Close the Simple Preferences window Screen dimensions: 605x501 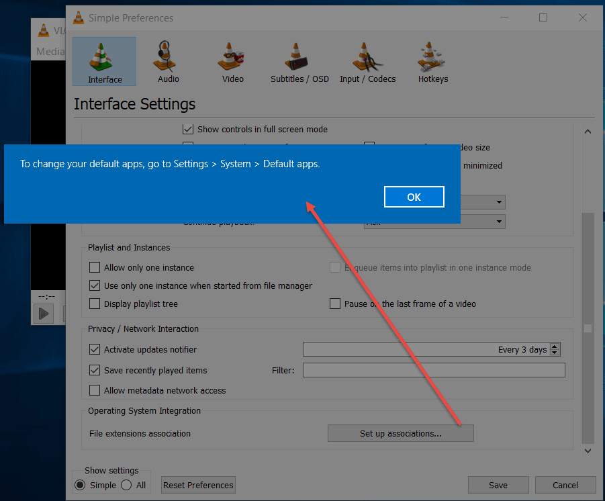[583, 17]
